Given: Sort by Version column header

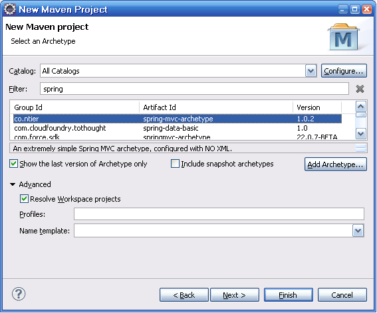Looking at the screenshot, I should pyautogui.click(x=317, y=107).
